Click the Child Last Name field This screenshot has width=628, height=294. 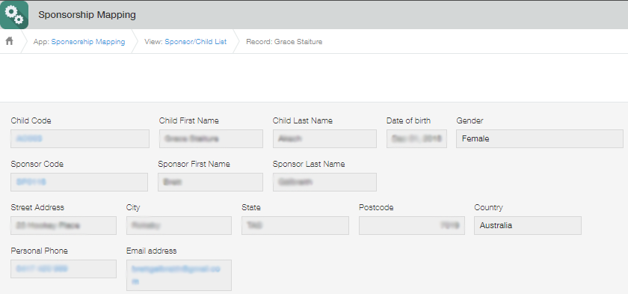pyautogui.click(x=324, y=138)
